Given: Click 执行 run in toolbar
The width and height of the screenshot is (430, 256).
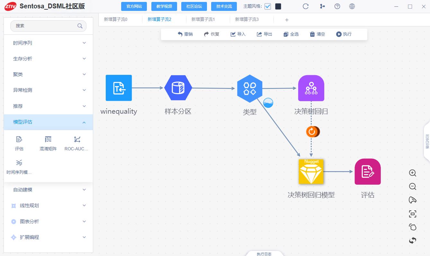Looking at the screenshot, I should (x=344, y=34).
